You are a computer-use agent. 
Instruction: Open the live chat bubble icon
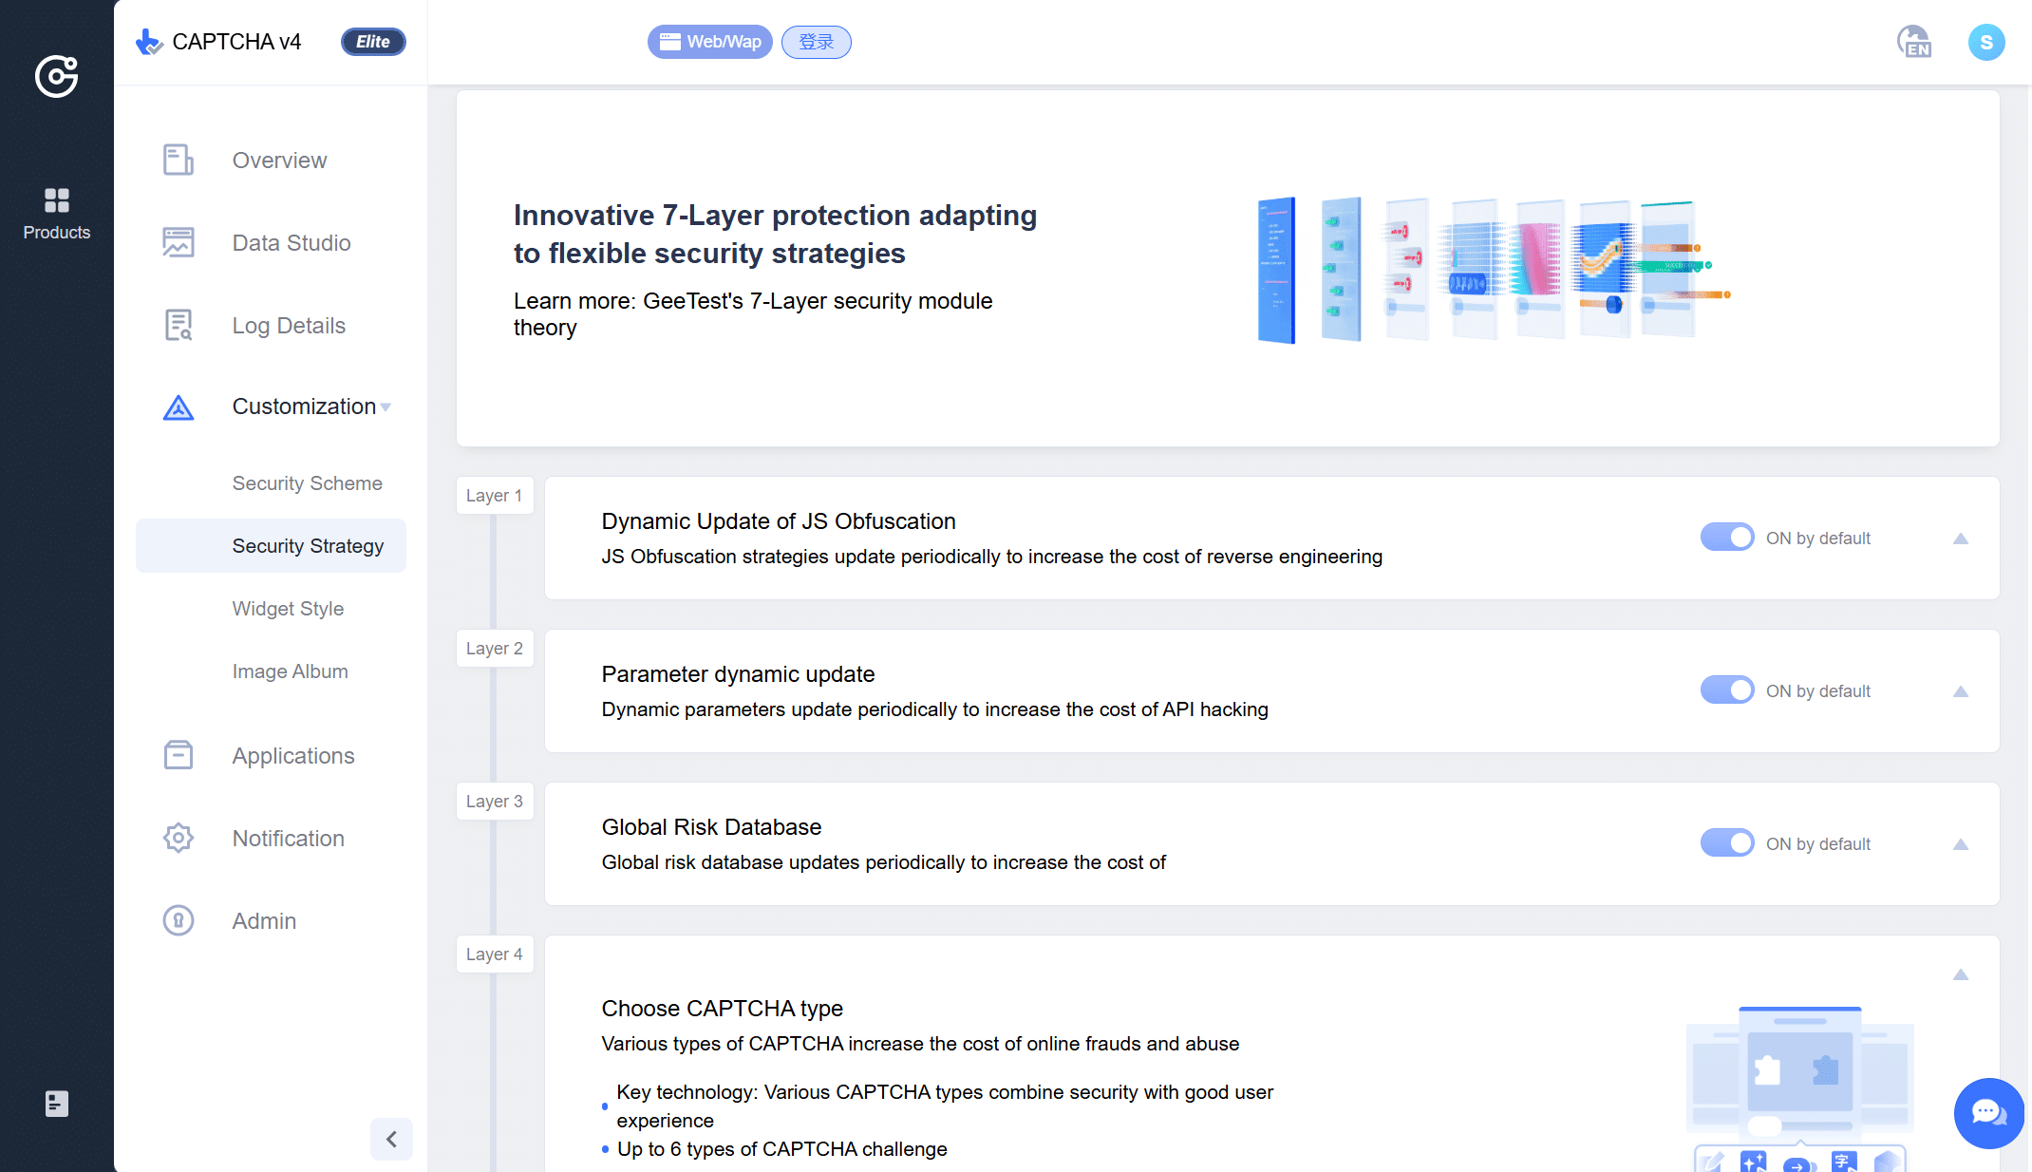[x=1988, y=1113]
